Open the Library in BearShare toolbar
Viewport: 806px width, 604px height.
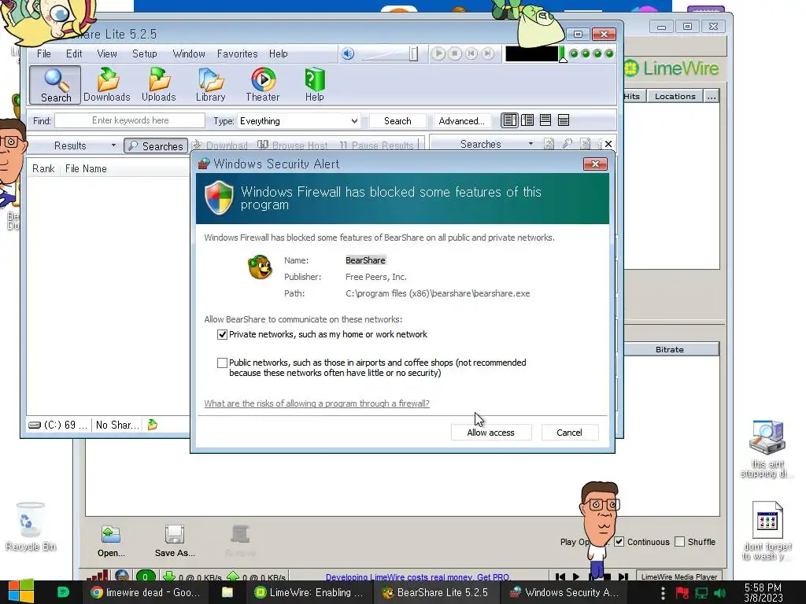(211, 85)
